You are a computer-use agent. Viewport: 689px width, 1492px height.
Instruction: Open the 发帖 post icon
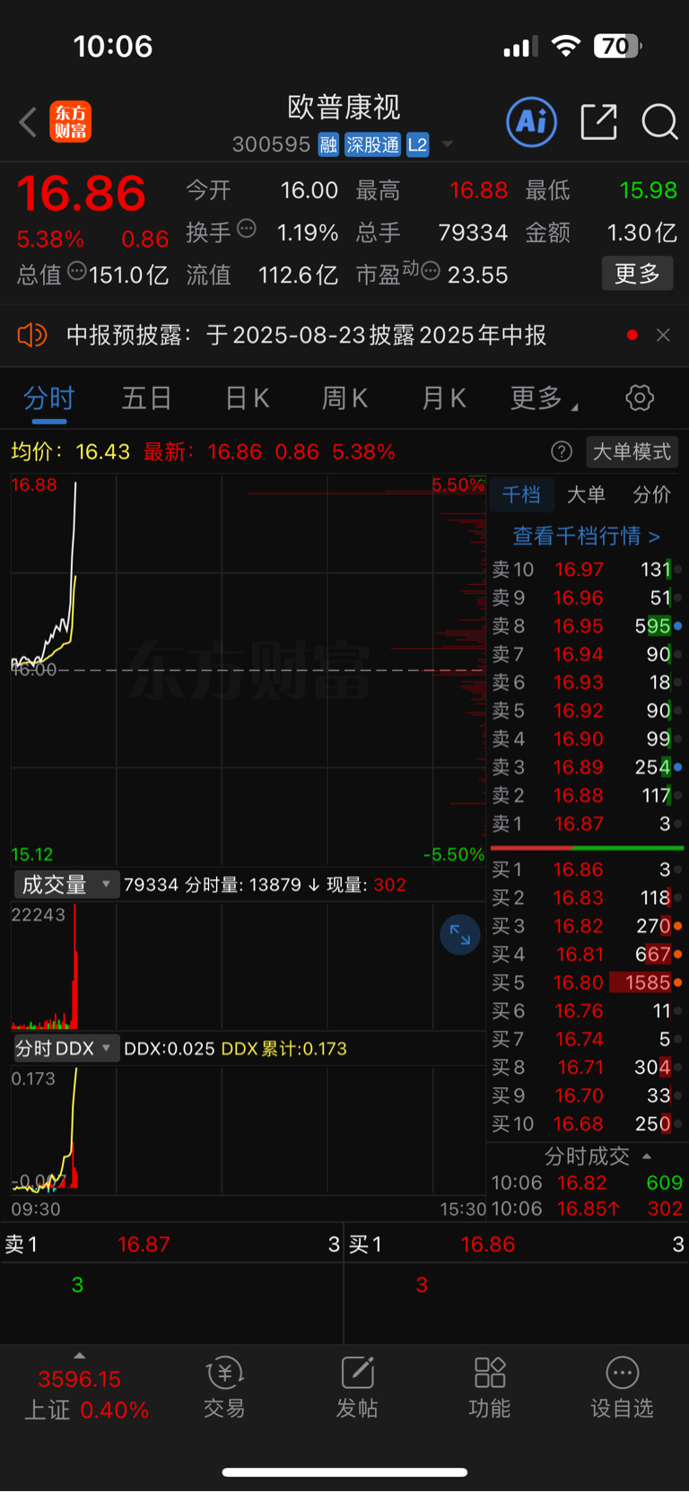click(357, 1388)
